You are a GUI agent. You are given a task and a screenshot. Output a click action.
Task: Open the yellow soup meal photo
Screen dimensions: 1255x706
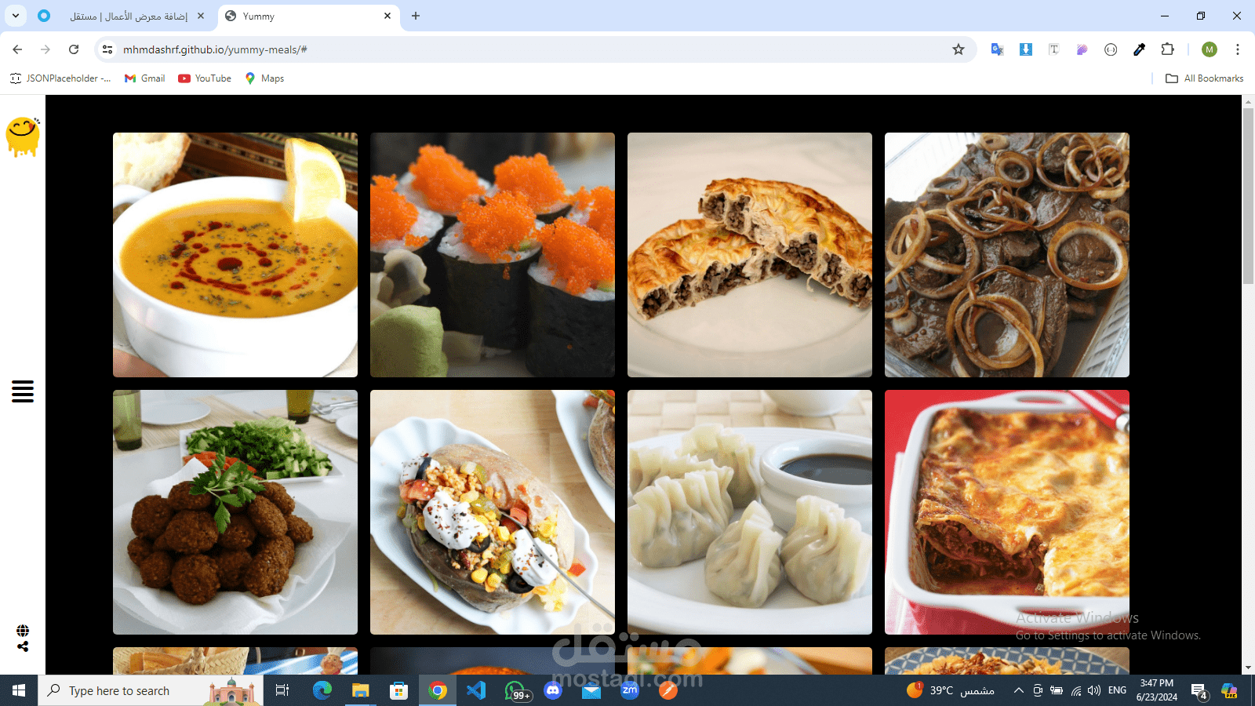coord(235,255)
